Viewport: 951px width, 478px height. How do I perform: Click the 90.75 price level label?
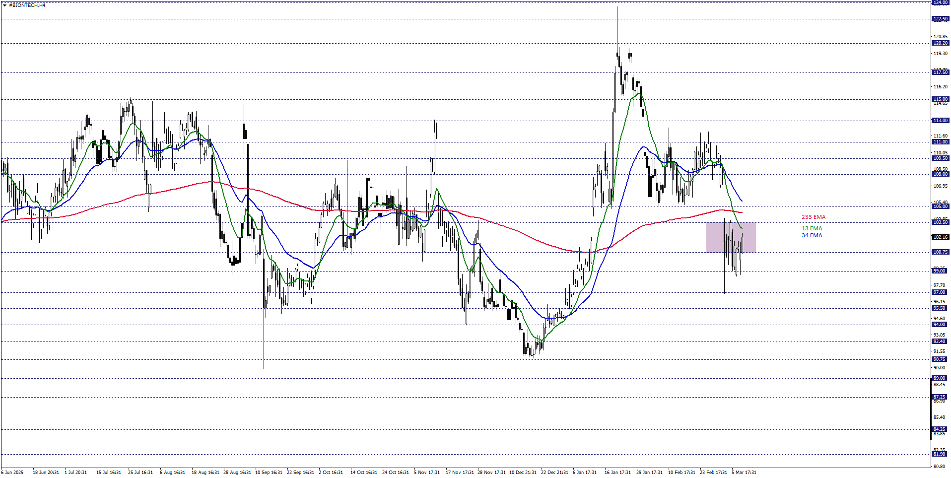[940, 359]
